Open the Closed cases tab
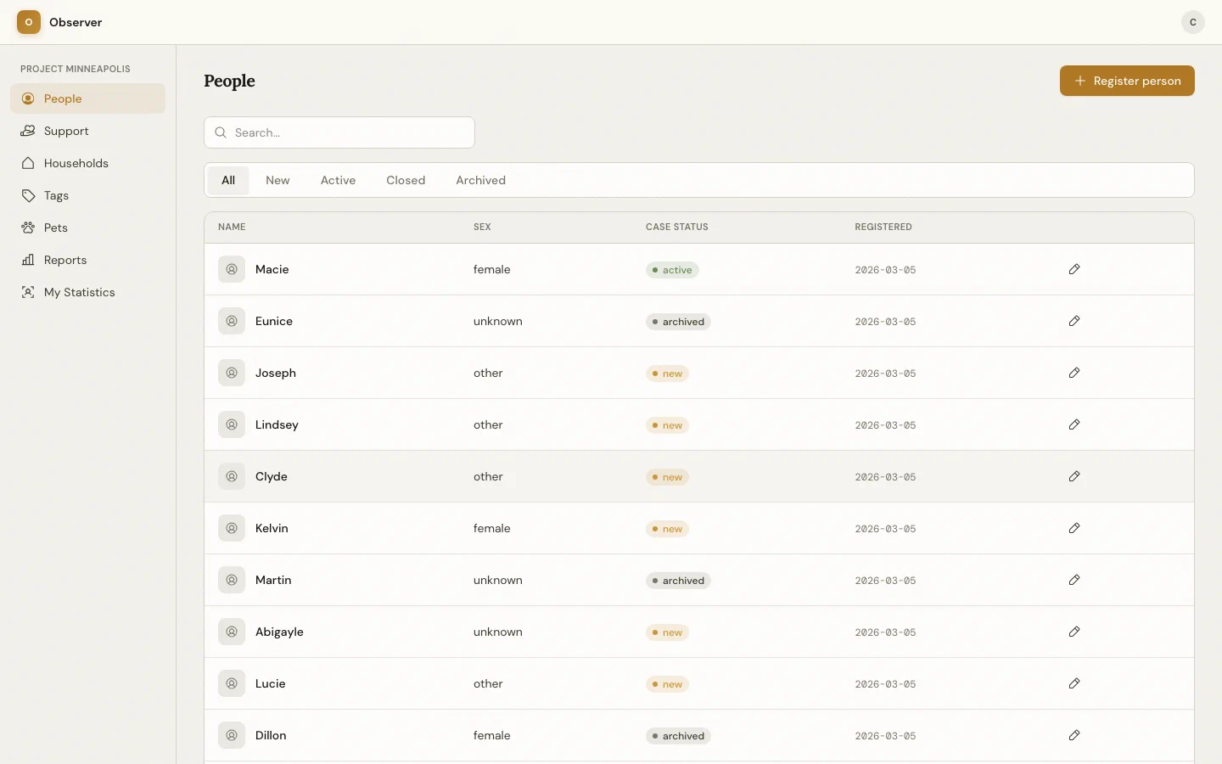This screenshot has height=764, width=1222. 406,180
